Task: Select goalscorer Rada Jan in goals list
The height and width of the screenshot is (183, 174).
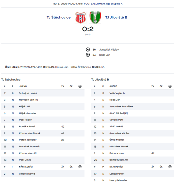Action: (x=104, y=55)
